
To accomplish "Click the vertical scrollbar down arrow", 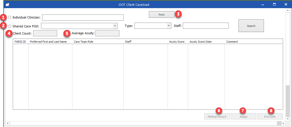I will coord(287,119).
